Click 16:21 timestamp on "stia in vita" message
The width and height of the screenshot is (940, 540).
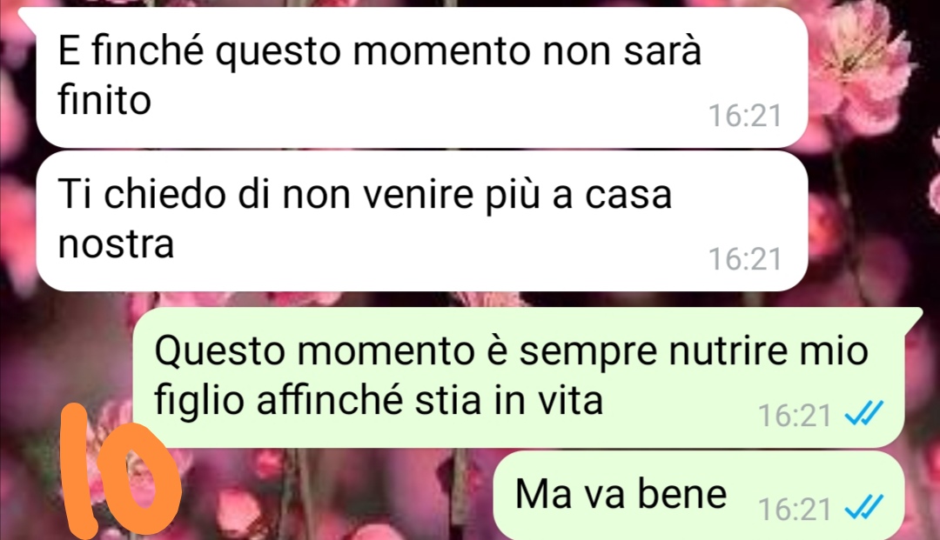(795, 416)
